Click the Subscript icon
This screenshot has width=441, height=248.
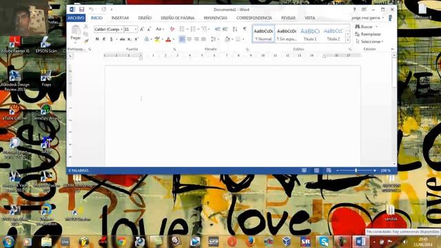tap(130, 39)
